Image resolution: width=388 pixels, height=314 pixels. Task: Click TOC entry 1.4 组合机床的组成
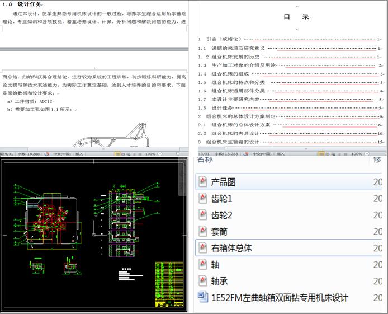click(290, 74)
